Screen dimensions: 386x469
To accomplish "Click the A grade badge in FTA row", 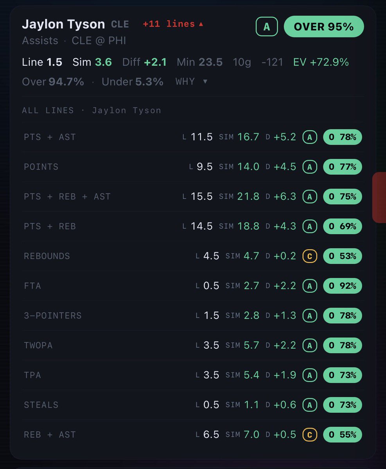I will (310, 286).
